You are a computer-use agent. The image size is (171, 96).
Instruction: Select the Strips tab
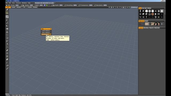point(149,8)
